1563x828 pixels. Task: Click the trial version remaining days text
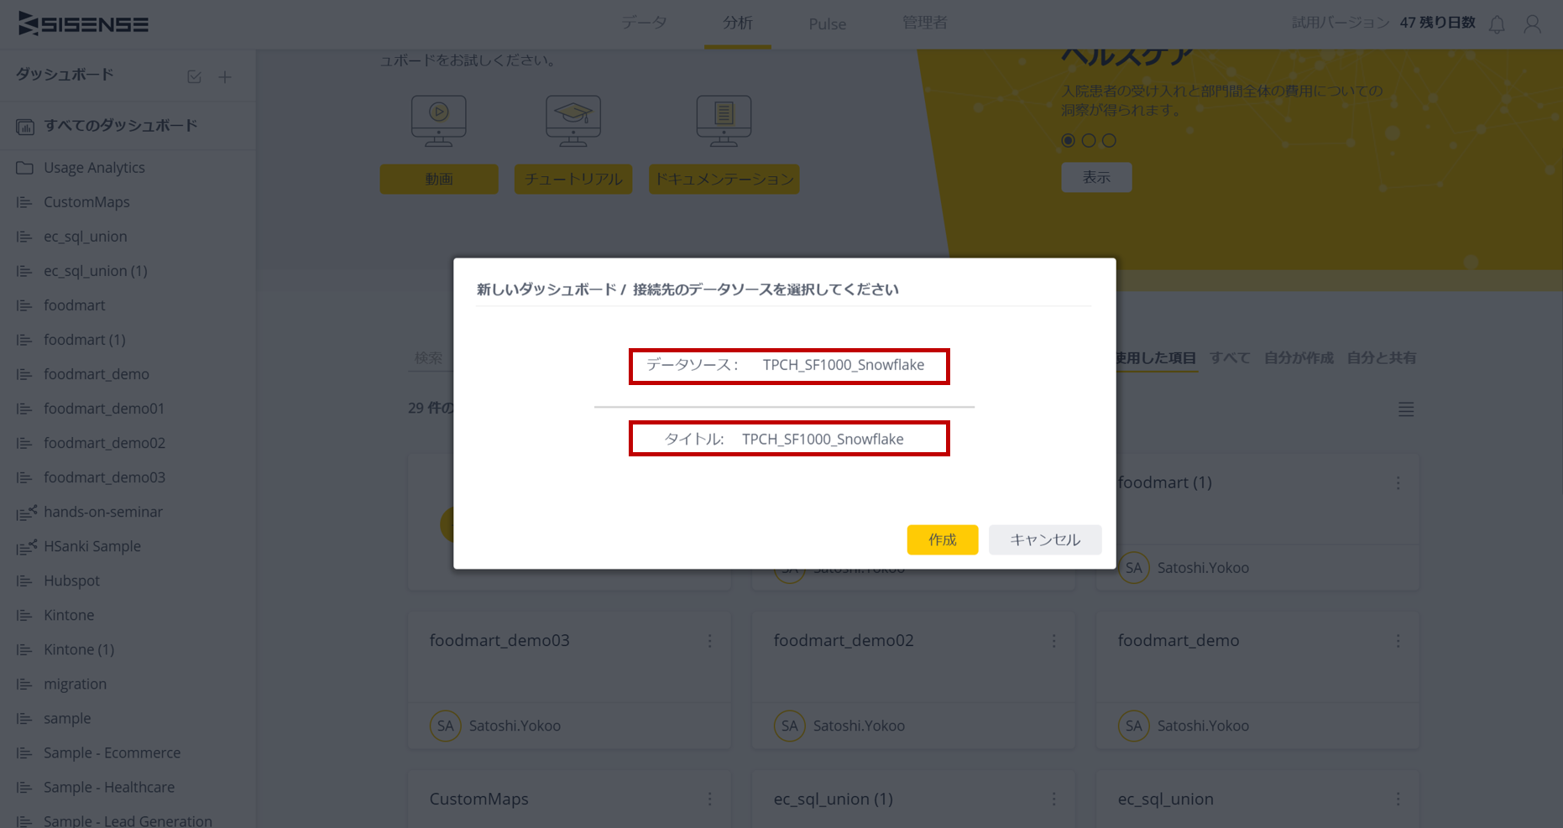click(1383, 23)
